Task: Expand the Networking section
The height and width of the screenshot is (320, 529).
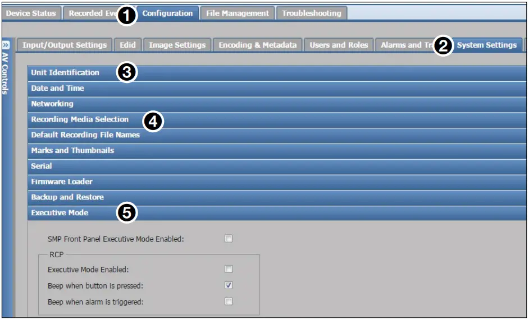Action: (277, 104)
